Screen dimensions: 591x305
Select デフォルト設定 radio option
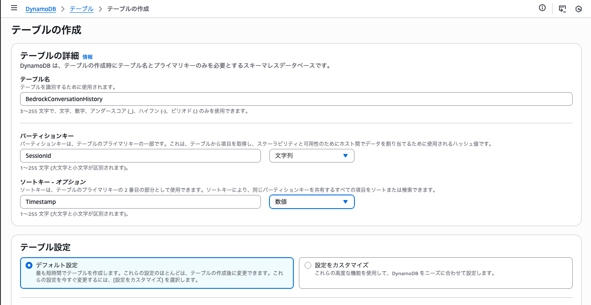[29, 265]
